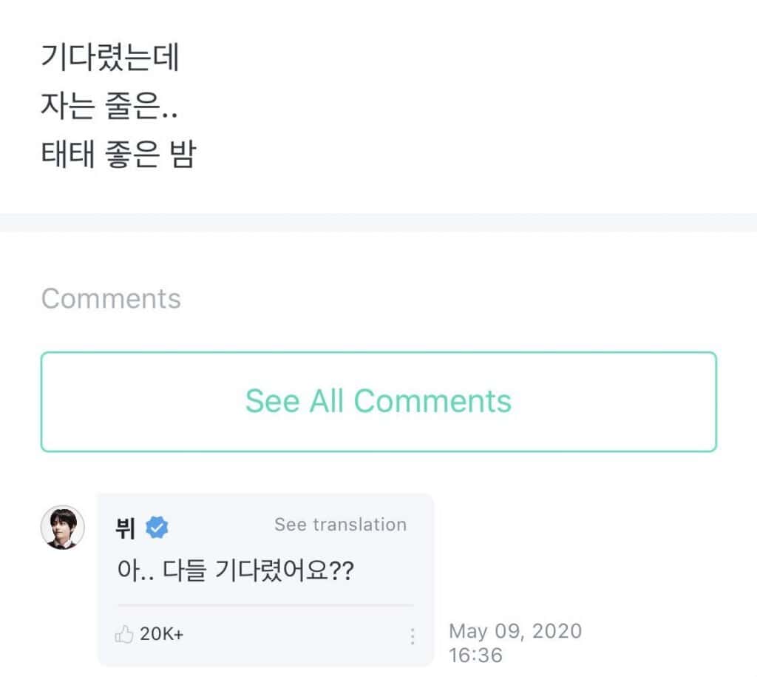The image size is (757, 677).
Task: Select the comment text 아.. 다들 기다렸어요??
Action: tap(236, 572)
